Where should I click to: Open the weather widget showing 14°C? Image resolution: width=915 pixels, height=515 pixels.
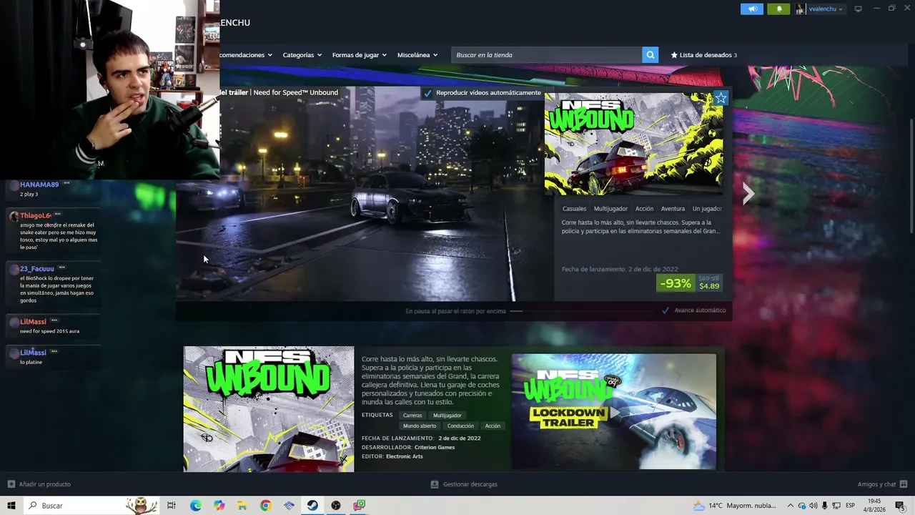pos(734,506)
